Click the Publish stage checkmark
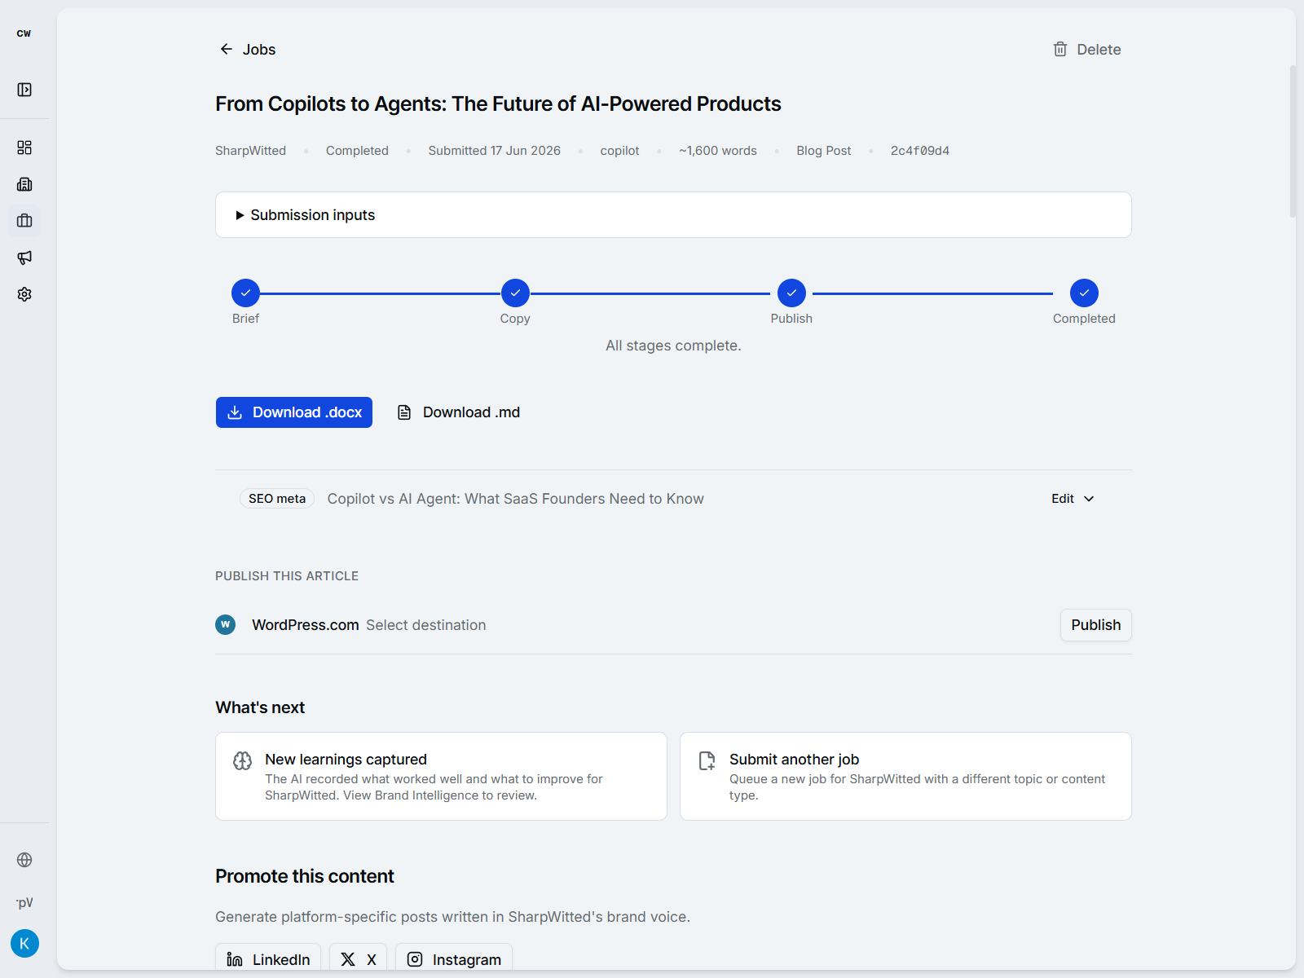The height and width of the screenshot is (978, 1304). (791, 293)
